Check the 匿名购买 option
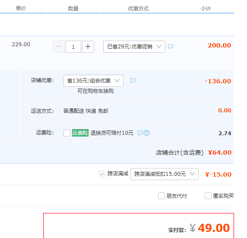247x238 pixels. coord(208,196)
